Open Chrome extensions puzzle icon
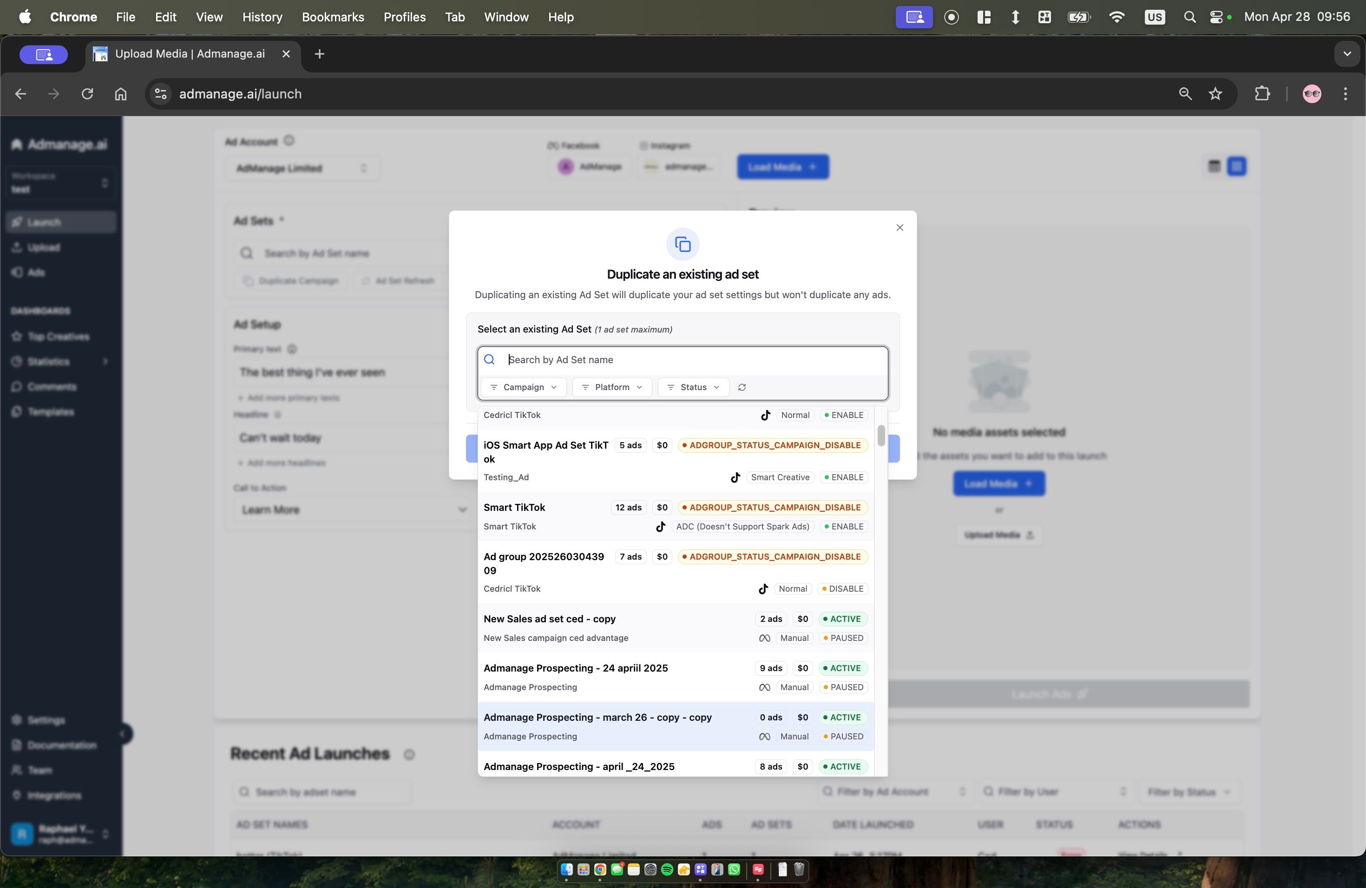This screenshot has height=888, width=1366. tap(1261, 93)
